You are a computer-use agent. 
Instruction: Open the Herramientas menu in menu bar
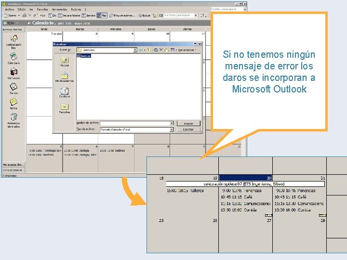pos(59,9)
